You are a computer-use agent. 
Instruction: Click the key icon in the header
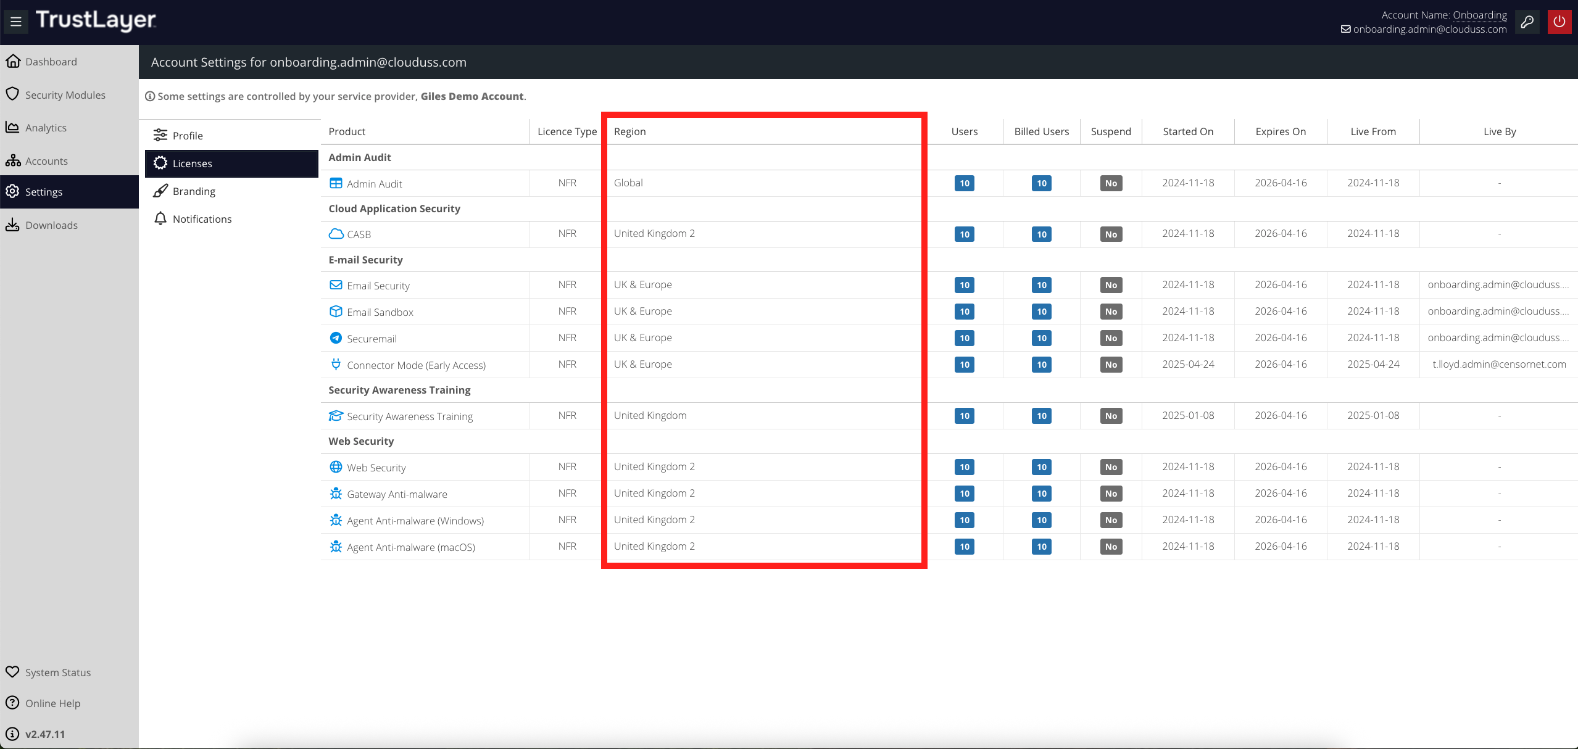pyautogui.click(x=1527, y=22)
